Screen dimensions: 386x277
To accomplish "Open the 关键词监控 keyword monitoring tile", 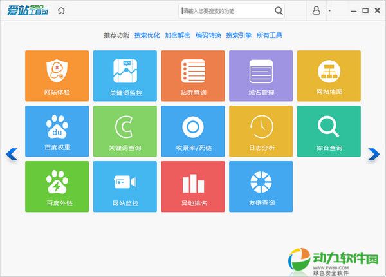I will [x=125, y=75].
